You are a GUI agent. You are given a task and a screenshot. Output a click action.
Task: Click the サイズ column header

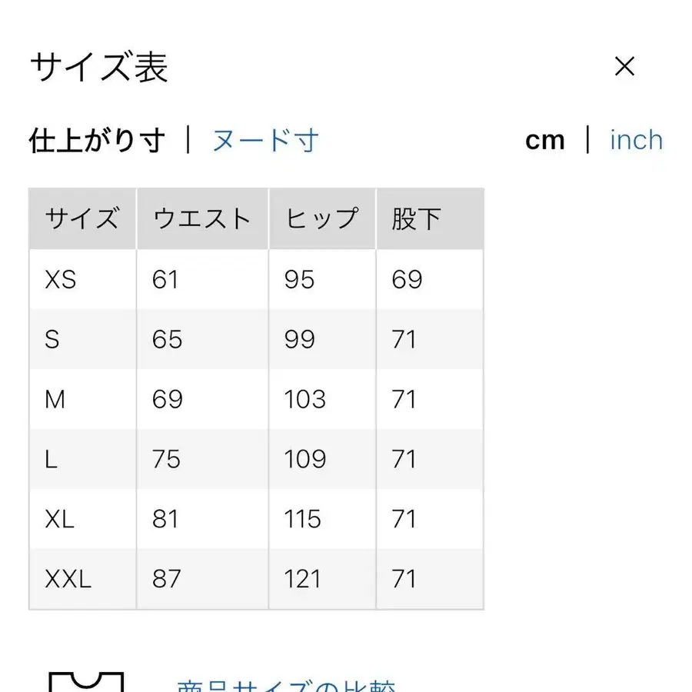(82, 218)
